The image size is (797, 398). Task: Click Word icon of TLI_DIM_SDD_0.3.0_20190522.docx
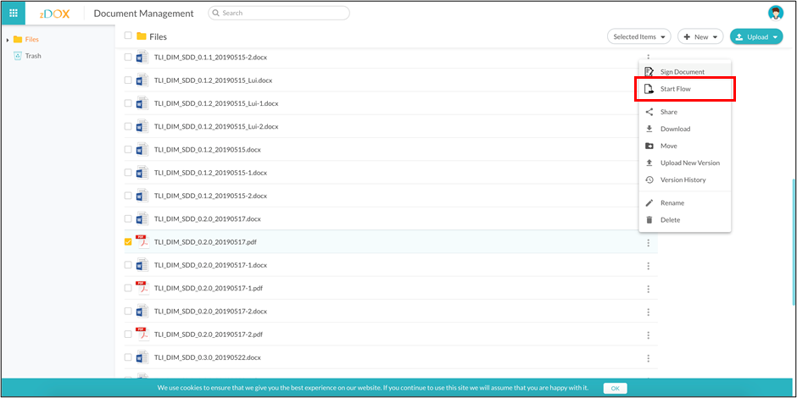point(142,357)
